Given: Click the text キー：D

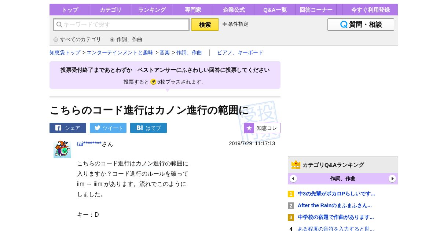Looking at the screenshot, I should pos(88,215).
